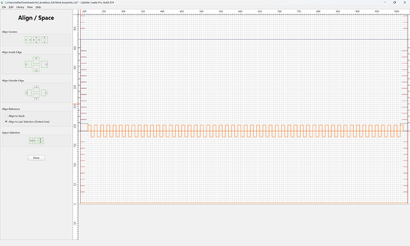Maximize the Carbide Create window
410x246 pixels.
(x=395, y=2)
